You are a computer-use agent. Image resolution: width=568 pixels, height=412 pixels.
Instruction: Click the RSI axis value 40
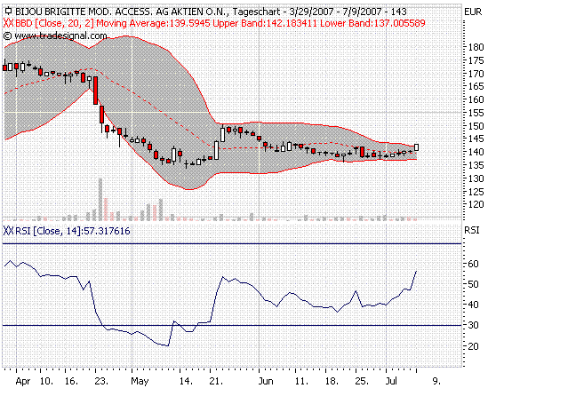(x=473, y=305)
